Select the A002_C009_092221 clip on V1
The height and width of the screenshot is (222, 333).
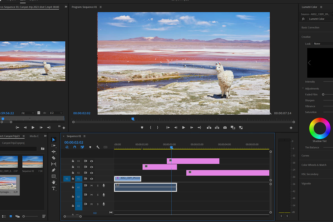128,179
